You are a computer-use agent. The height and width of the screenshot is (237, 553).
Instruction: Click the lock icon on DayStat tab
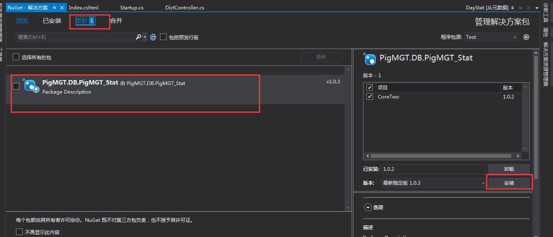tap(512, 8)
